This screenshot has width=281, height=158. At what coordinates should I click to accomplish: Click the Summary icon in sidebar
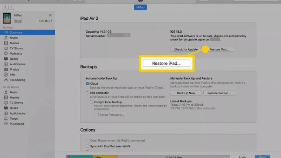click(6, 32)
